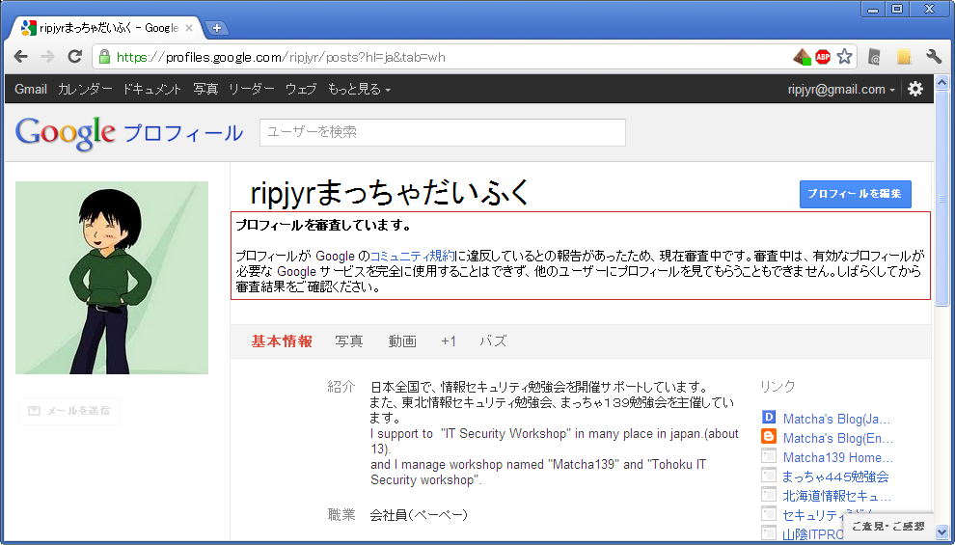Reload the page with refresh icon
The width and height of the screenshot is (955, 545).
(74, 57)
